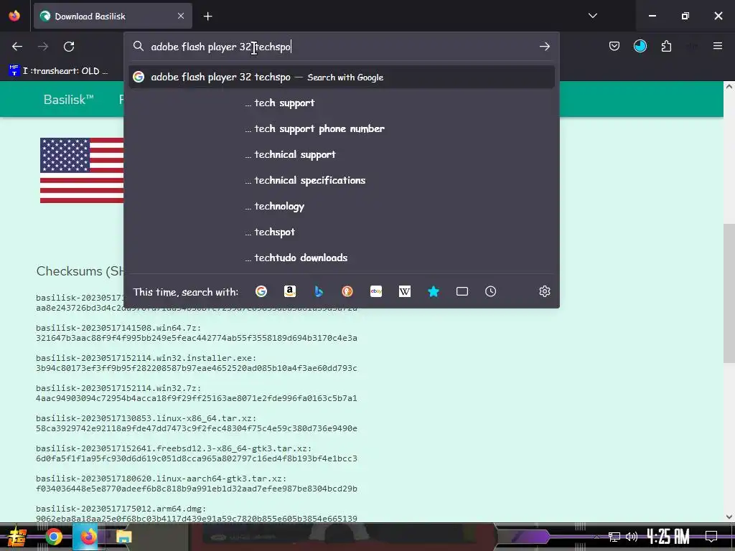This screenshot has width=735, height=551.
Task: Search Bookmarks with the star icon
Action: tap(433, 291)
